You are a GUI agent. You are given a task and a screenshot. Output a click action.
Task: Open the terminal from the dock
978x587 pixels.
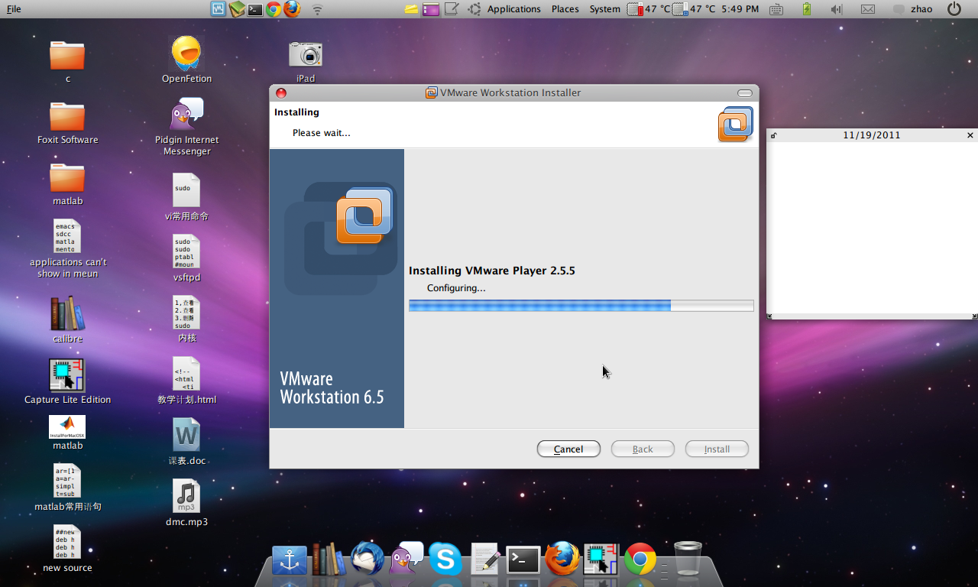pyautogui.click(x=524, y=560)
